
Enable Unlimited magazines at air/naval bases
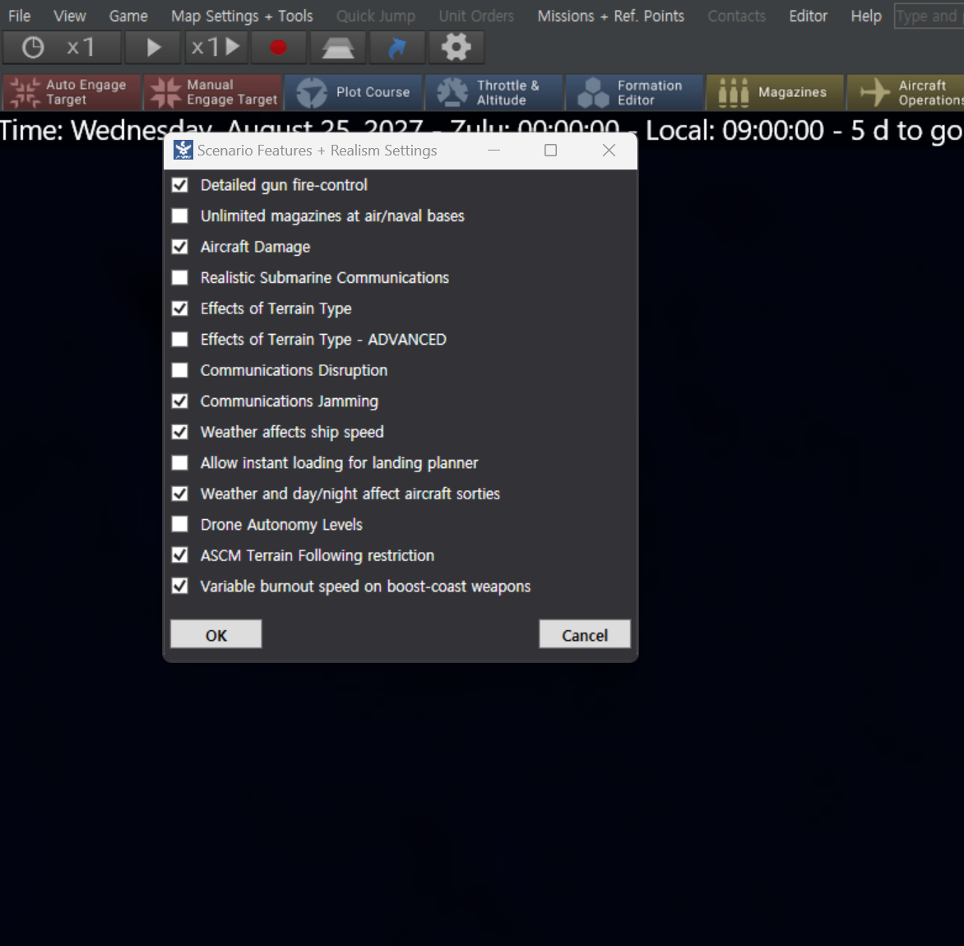pos(179,216)
